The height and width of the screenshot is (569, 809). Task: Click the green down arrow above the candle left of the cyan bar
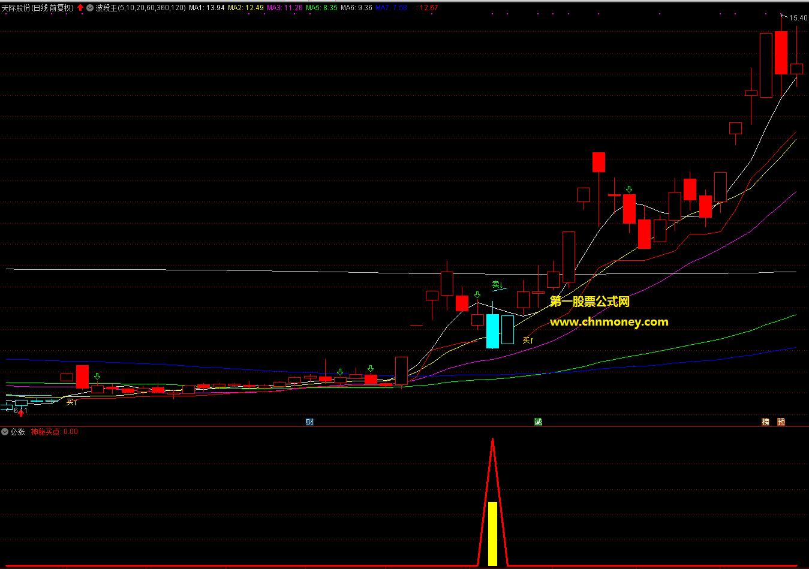477,295
